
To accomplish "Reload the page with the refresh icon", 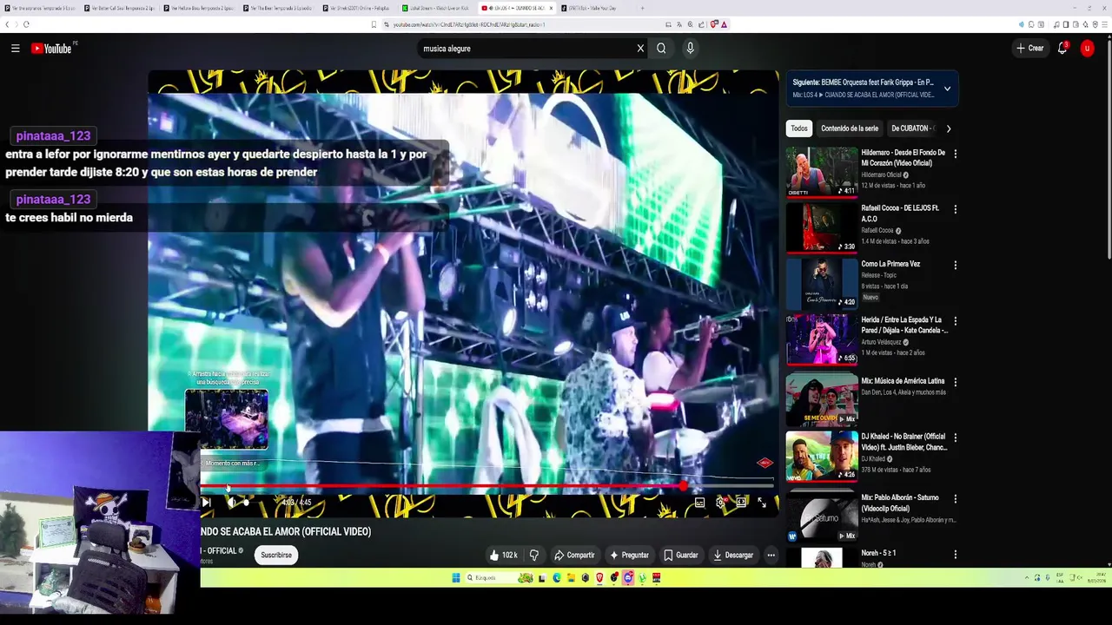I will (26, 24).
